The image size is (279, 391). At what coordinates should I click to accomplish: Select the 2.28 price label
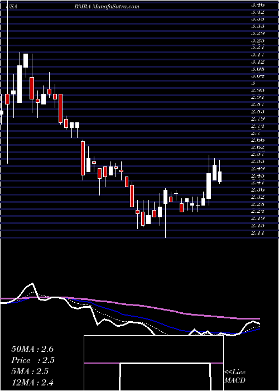[x=257, y=204]
